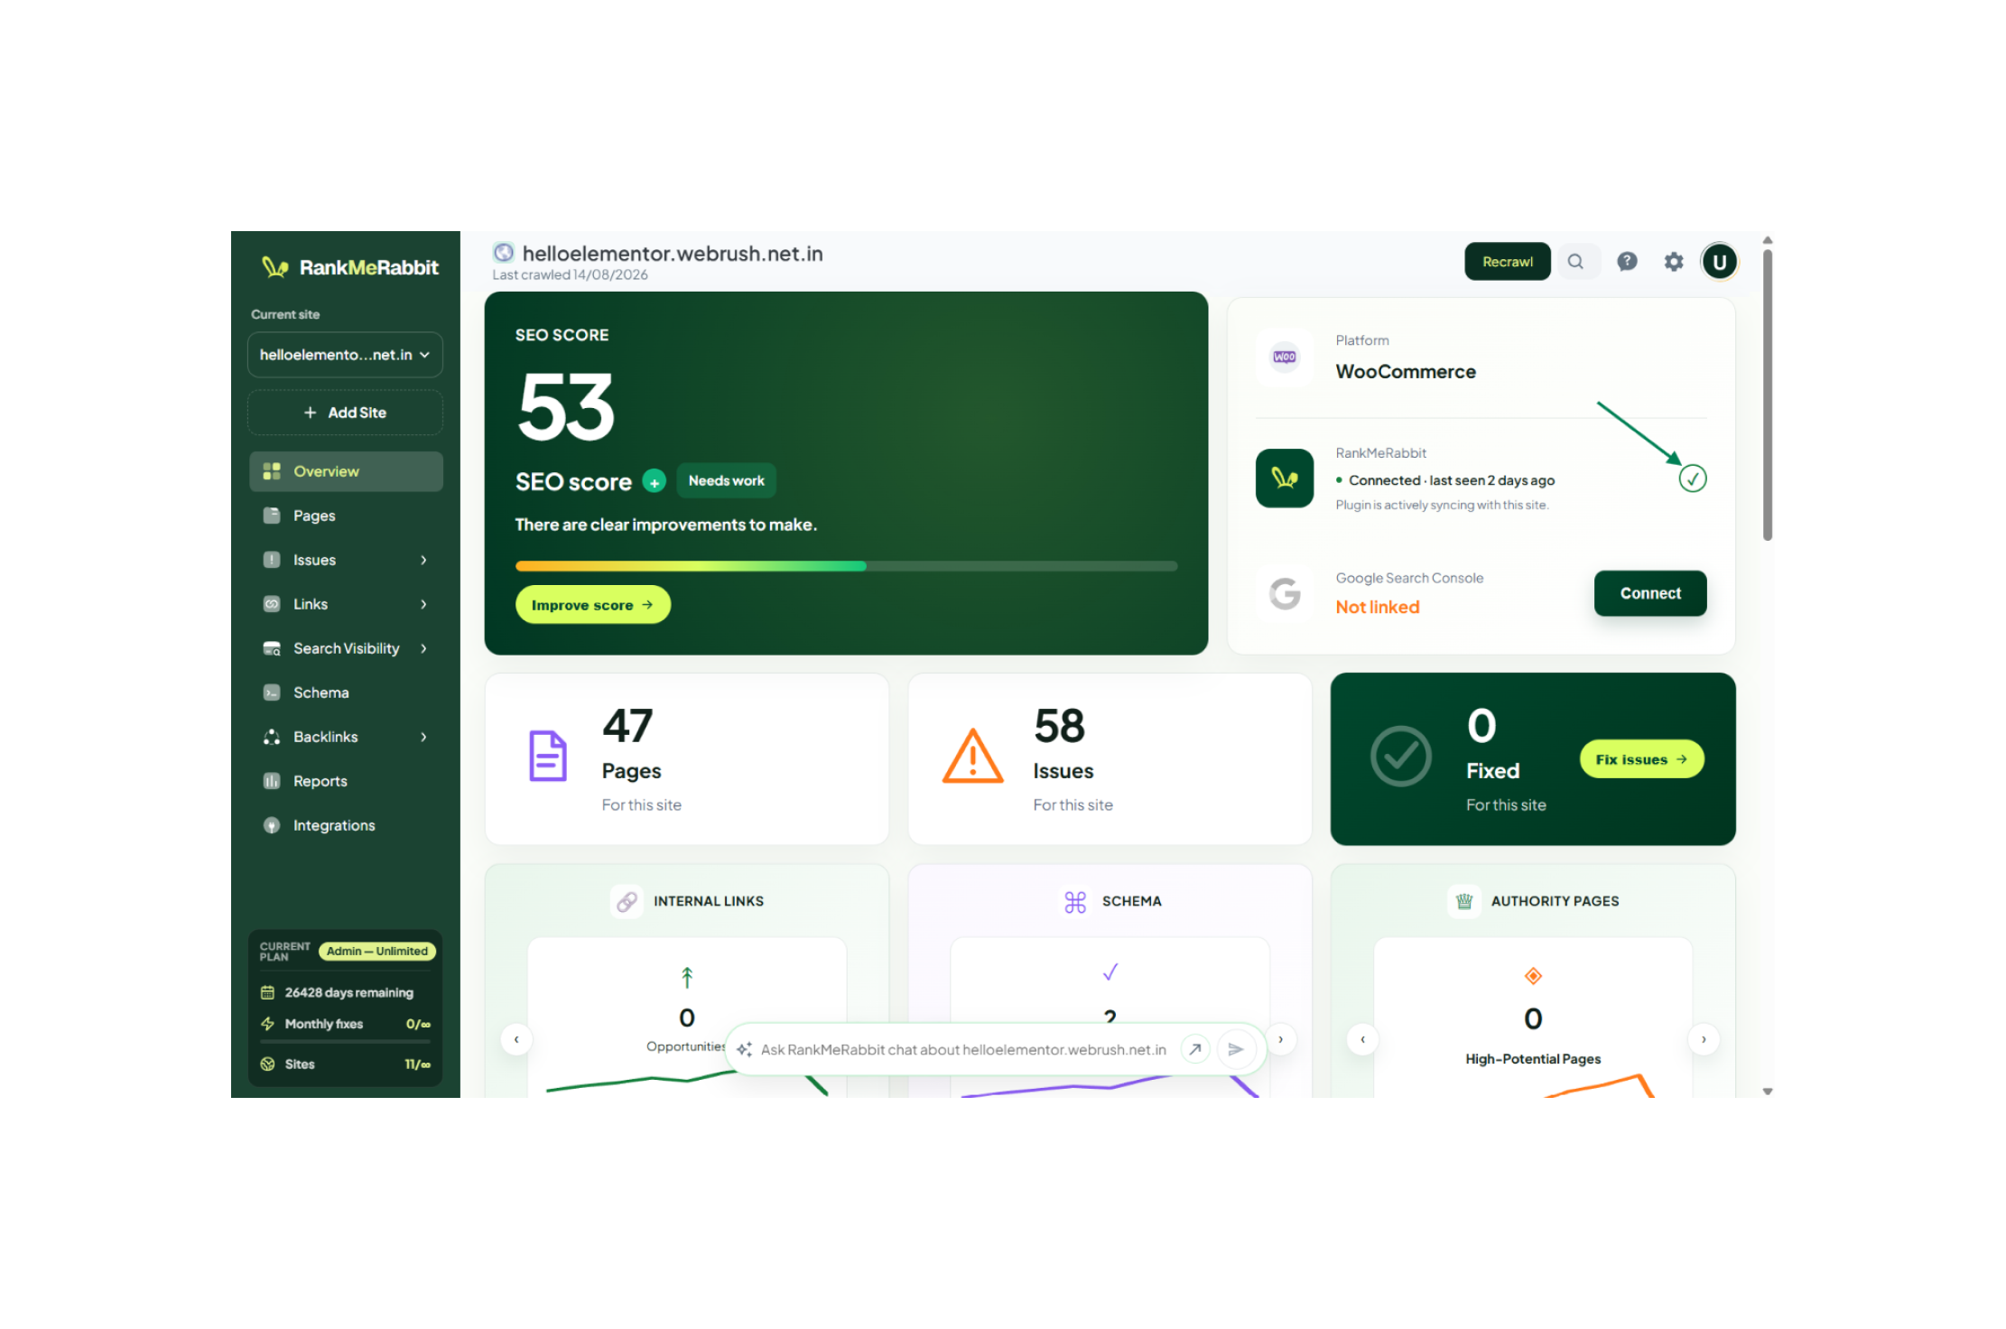2006x1329 pixels.
Task: Click the green plus icon beside SEO score
Action: tap(655, 482)
